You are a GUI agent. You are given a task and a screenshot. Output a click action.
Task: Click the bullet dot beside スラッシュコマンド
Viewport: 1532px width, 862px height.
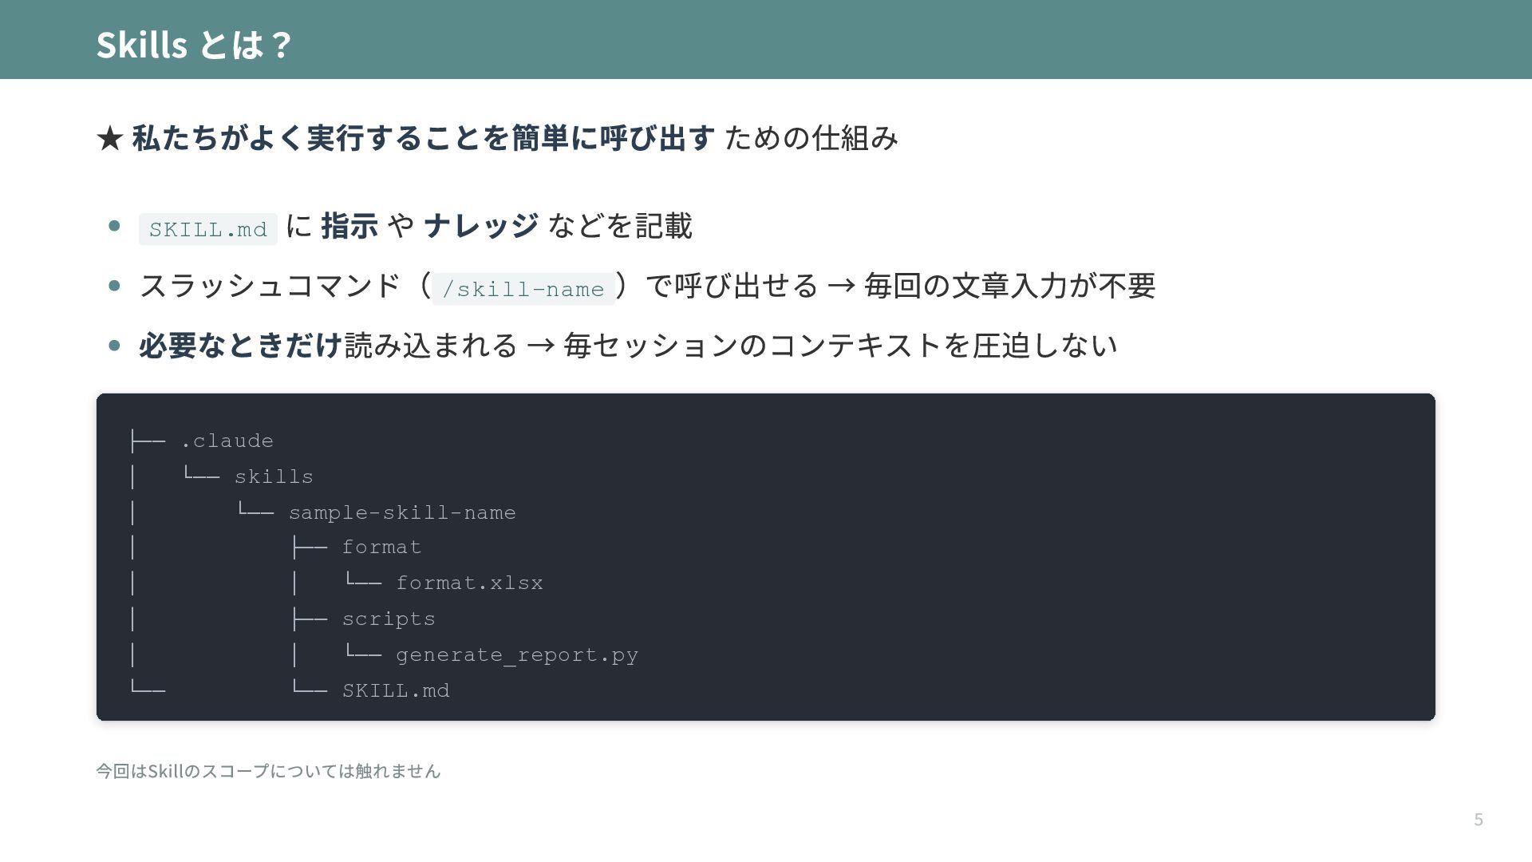(114, 286)
